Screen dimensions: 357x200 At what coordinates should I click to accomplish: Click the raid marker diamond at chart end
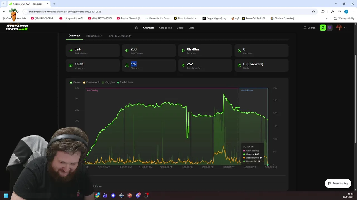click(268, 165)
